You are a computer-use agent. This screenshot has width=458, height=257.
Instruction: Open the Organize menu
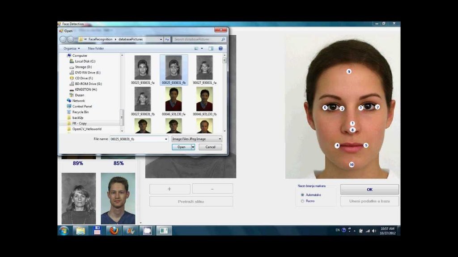[72, 48]
